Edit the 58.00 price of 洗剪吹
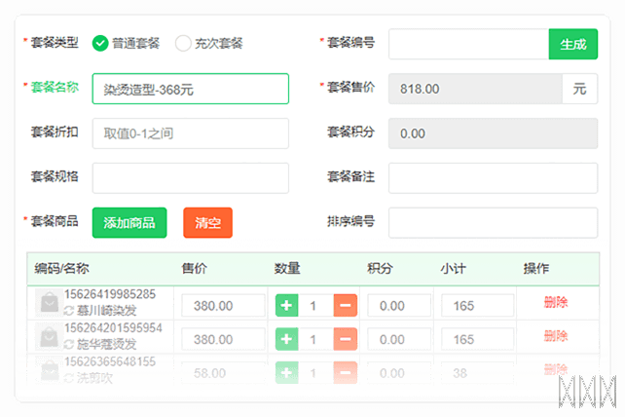625x417 pixels. (223, 373)
